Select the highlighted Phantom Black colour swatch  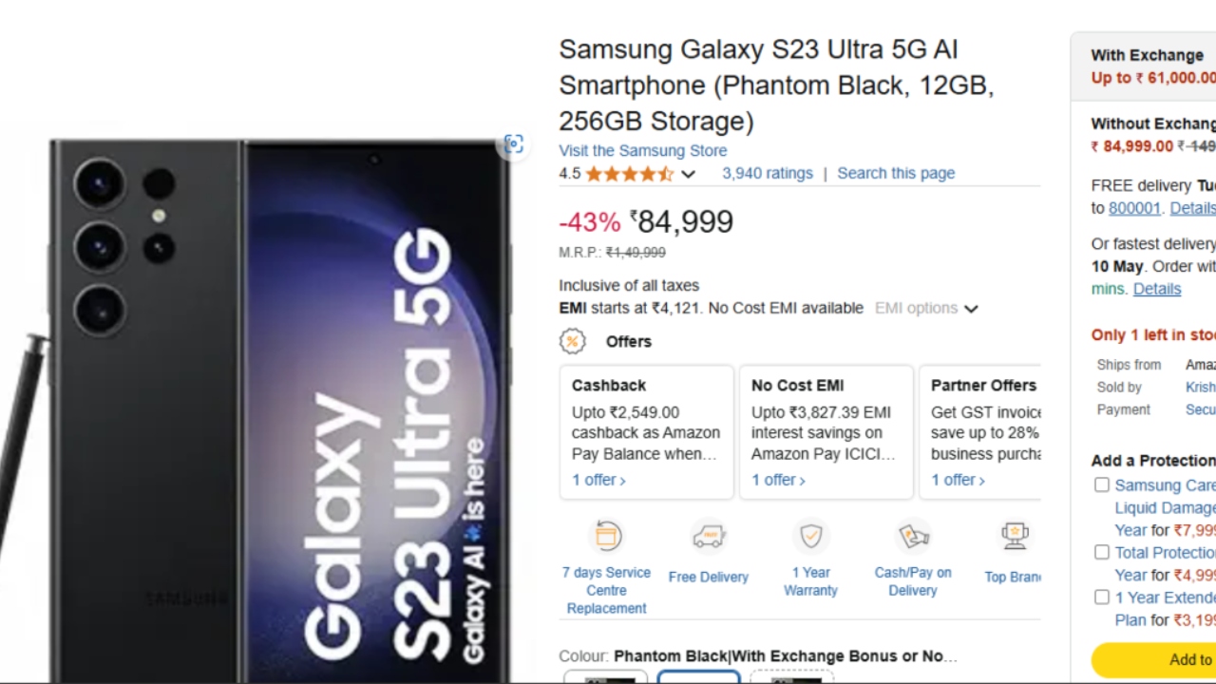pos(699,677)
